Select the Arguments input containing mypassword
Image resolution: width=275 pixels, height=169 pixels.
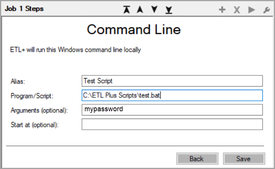[172, 110]
